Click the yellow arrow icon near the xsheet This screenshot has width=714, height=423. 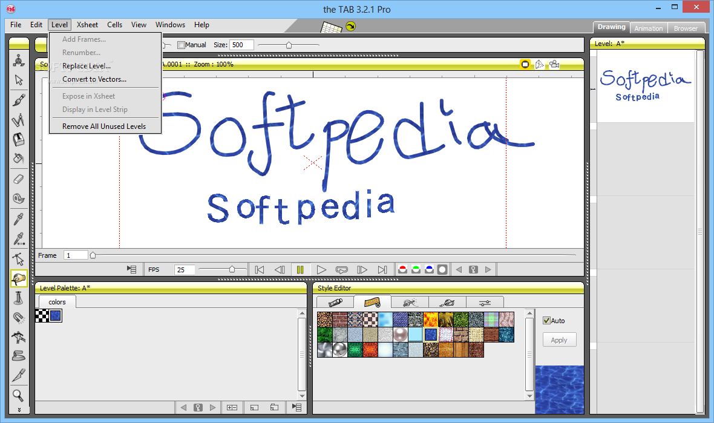(x=350, y=27)
